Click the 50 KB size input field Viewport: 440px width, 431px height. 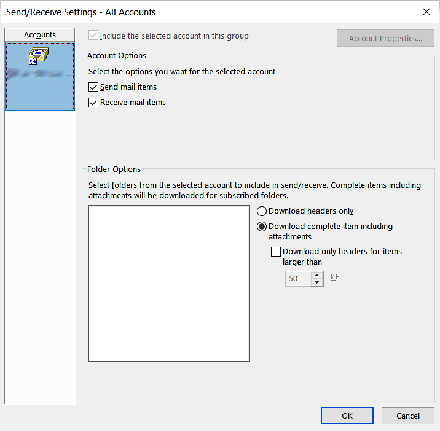tap(298, 279)
